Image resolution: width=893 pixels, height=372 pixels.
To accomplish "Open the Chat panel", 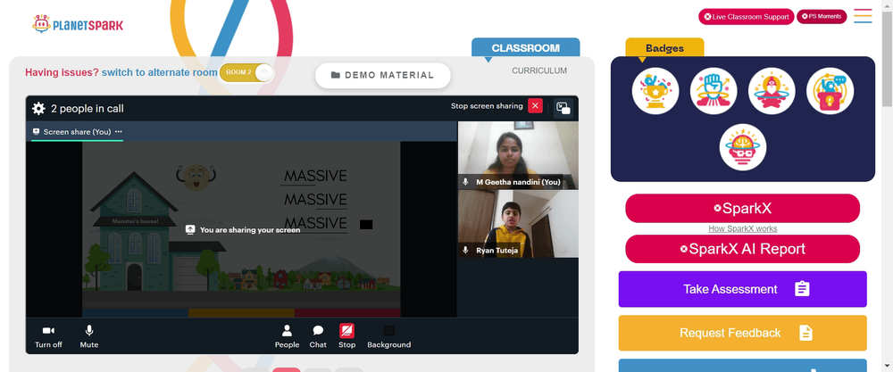I will click(318, 336).
